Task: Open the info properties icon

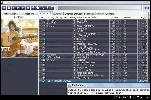Action: tap(47, 8)
